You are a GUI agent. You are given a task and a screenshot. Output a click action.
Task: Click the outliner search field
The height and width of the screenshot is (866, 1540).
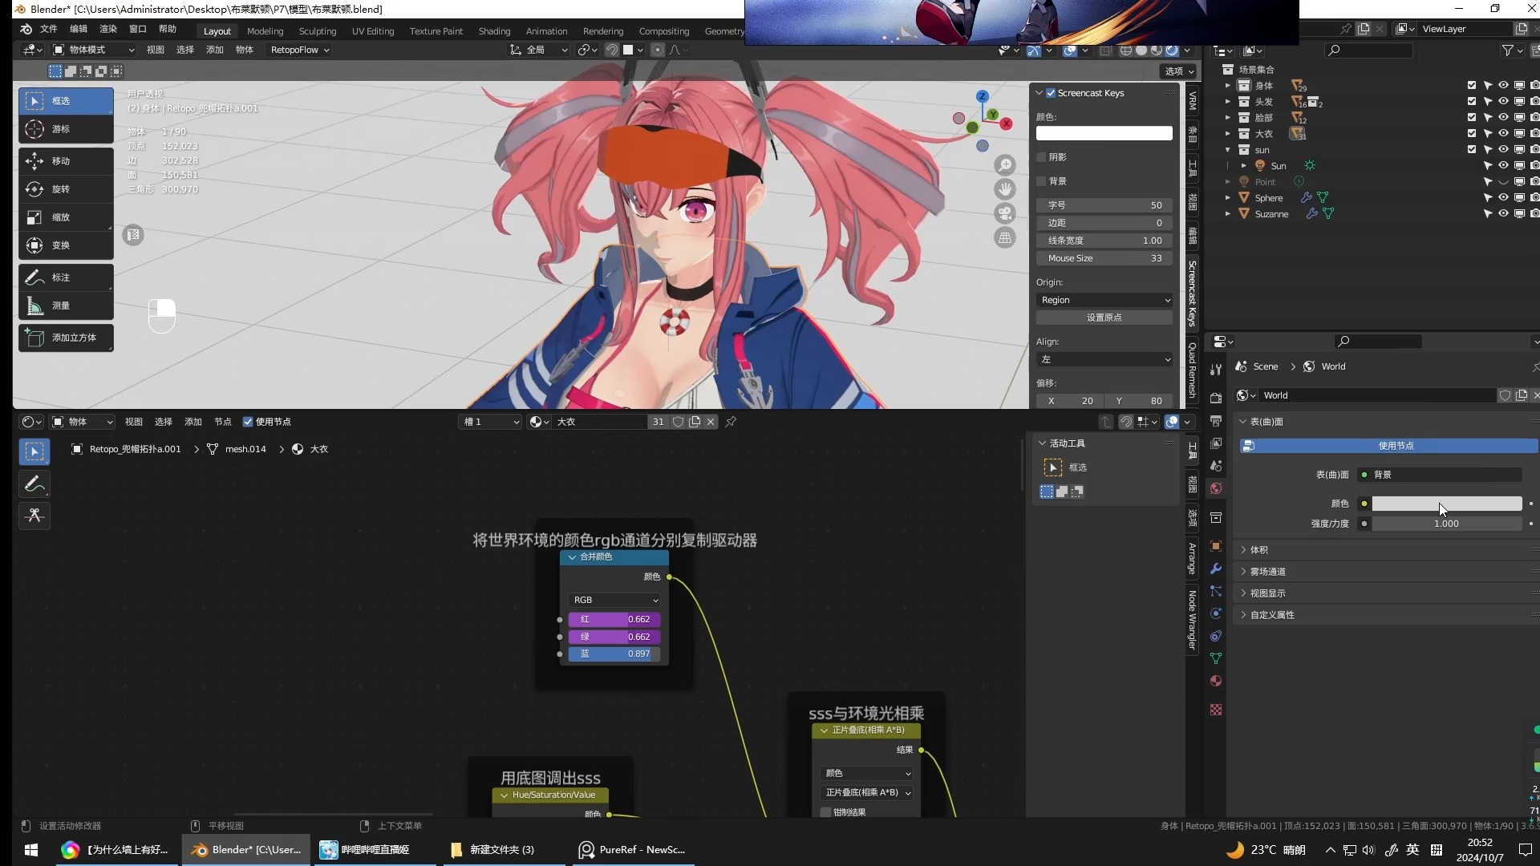click(x=1368, y=51)
